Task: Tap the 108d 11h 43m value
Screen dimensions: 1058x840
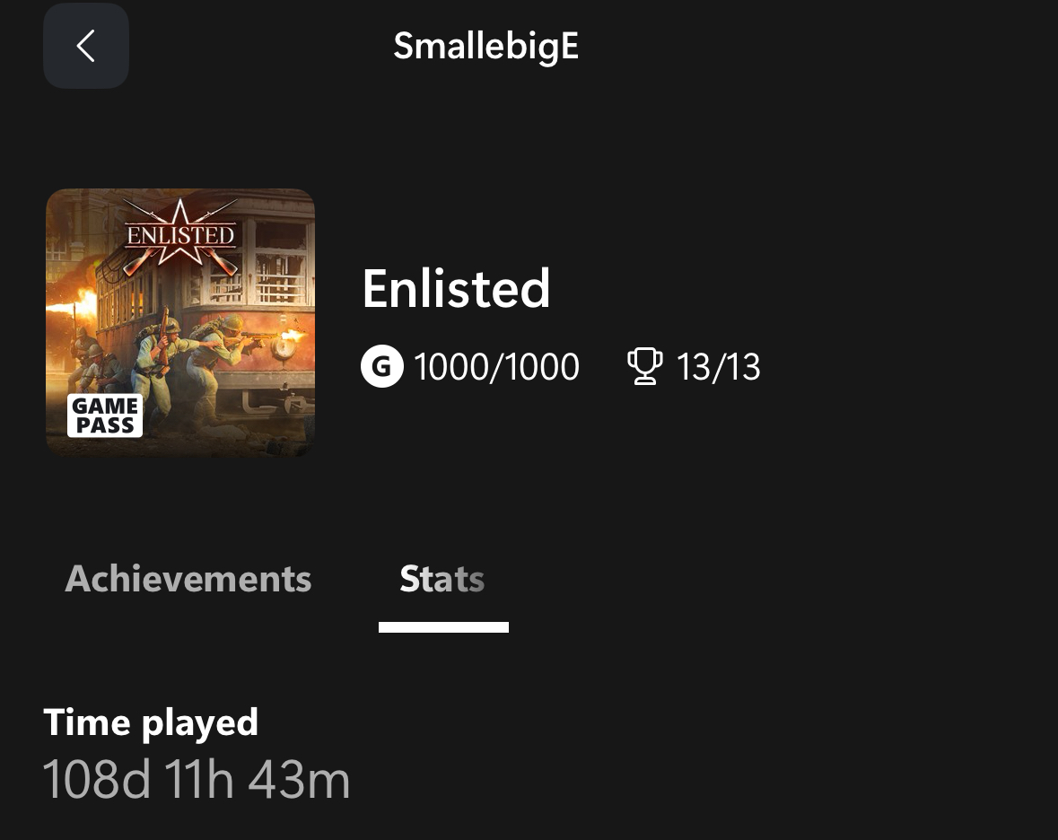Action: [x=197, y=780]
